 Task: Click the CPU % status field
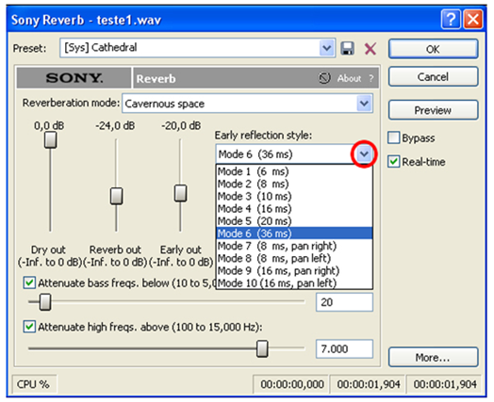34,384
